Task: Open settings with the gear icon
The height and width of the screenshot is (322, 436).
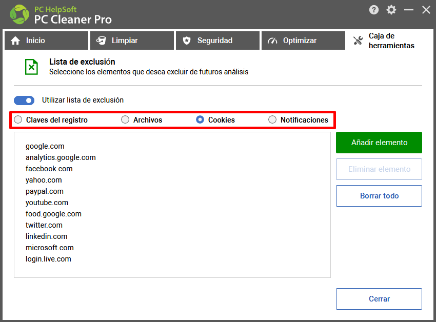Action: 391,10
